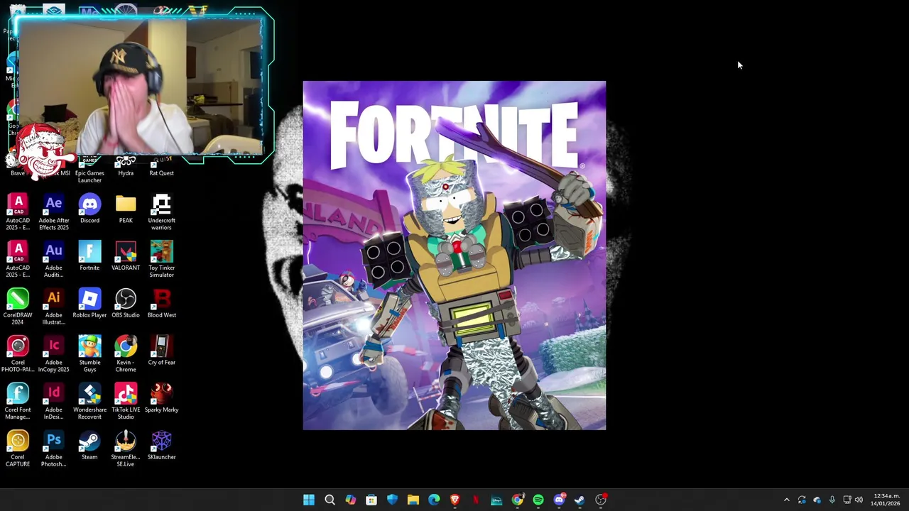Open the clock showing 12:34 a.m.
The height and width of the screenshot is (511, 909).
pos(886,500)
